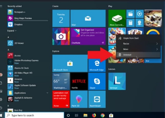The width and height of the screenshot is (165, 118).
Task: Click the # section header
Action: coord(8,37)
